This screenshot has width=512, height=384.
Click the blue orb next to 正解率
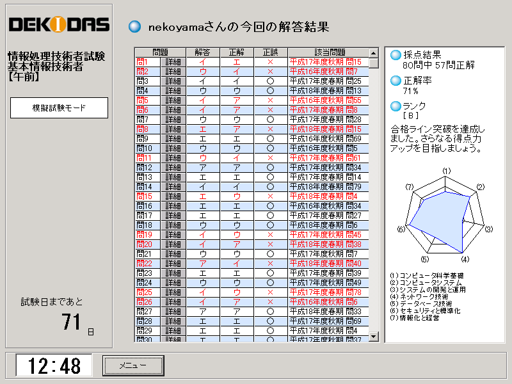pyautogui.click(x=396, y=81)
